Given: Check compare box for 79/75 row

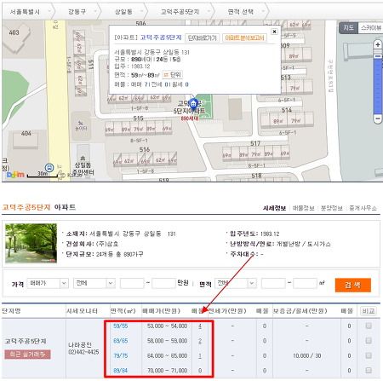Looking at the screenshot, I should [369, 355].
